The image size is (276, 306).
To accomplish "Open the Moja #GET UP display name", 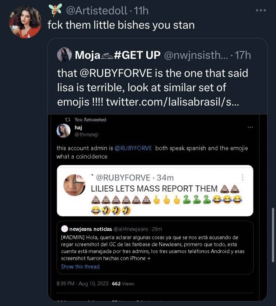I will (x=118, y=55).
